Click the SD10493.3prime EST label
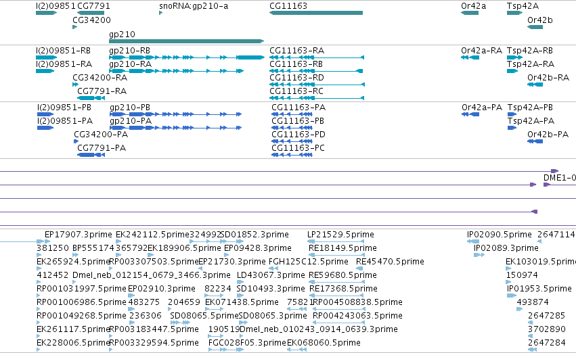The width and height of the screenshot is (576, 353). (271, 289)
